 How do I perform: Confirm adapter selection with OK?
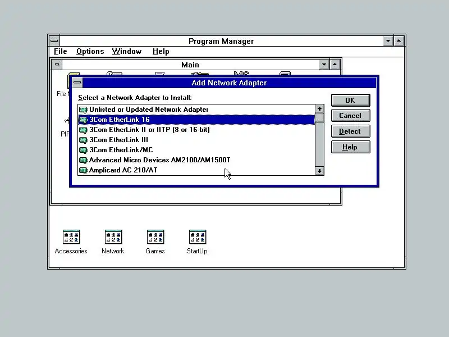350,101
